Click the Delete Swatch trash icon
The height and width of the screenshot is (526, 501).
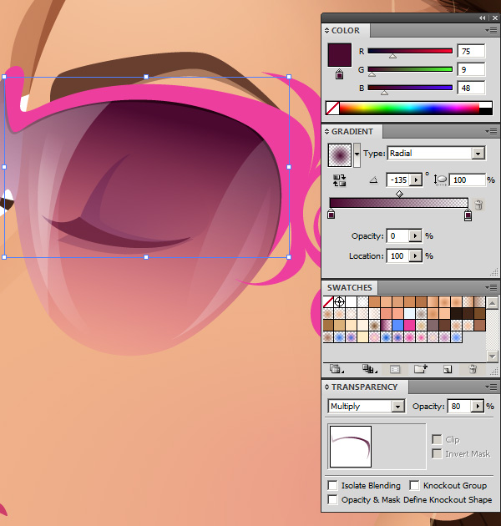pos(473,368)
